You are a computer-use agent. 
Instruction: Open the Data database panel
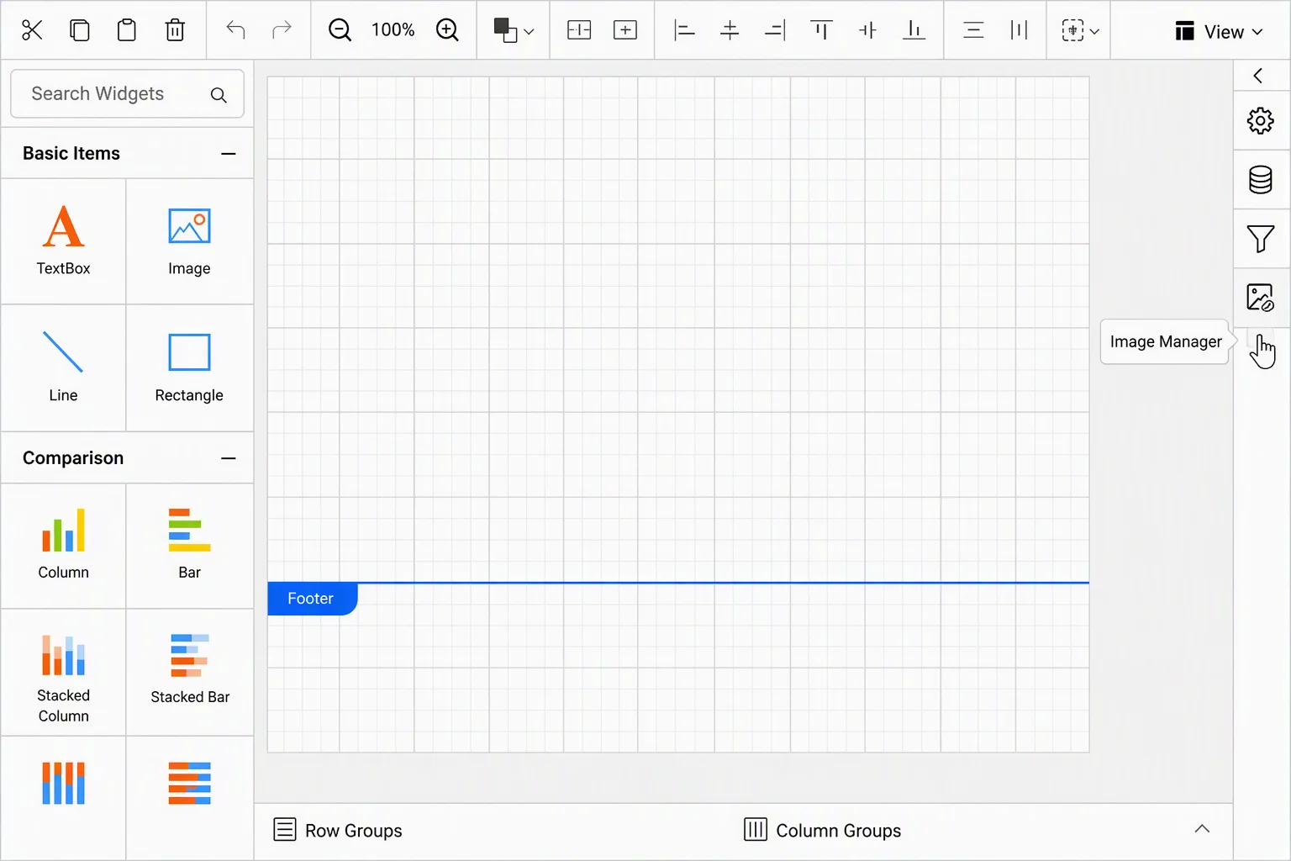1260,180
